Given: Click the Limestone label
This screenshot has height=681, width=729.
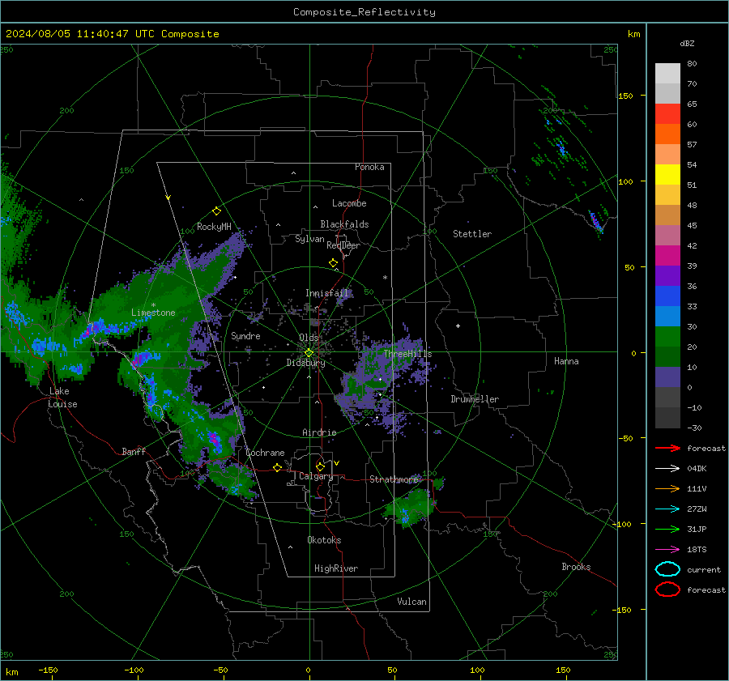Looking at the screenshot, I should click(x=153, y=313).
